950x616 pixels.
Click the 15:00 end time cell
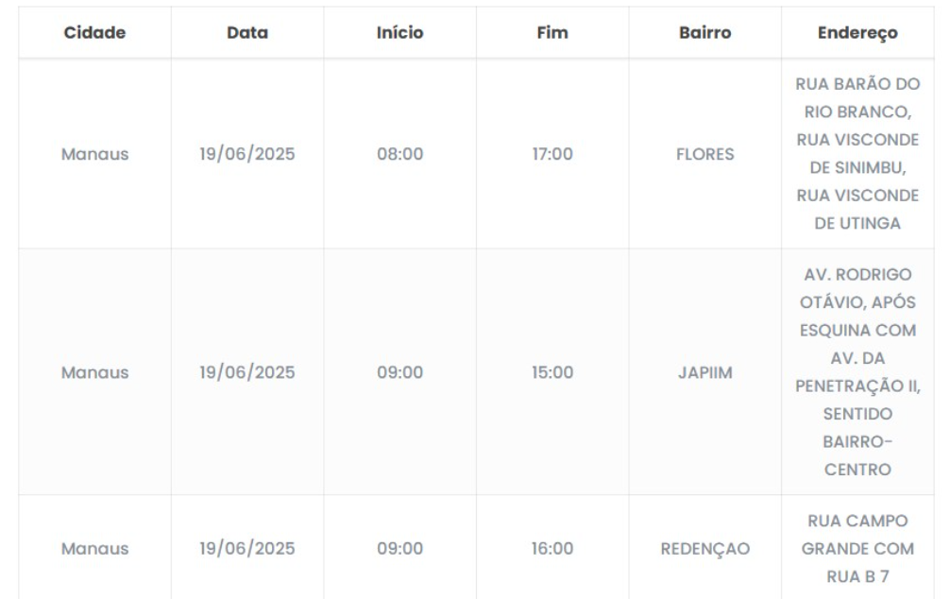[552, 372]
